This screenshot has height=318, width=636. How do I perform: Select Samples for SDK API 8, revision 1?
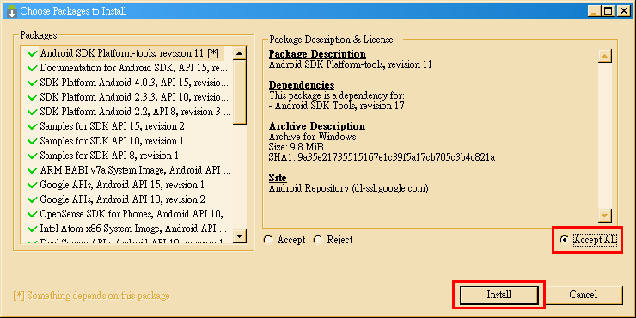tap(102, 156)
